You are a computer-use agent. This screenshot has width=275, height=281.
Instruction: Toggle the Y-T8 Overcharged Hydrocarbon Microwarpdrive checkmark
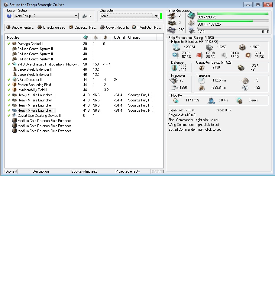click(9, 64)
